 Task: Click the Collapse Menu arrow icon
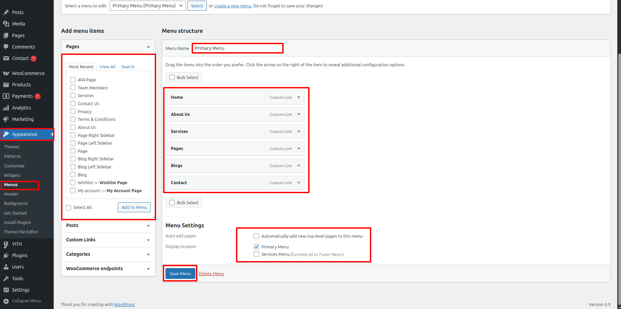click(6, 301)
